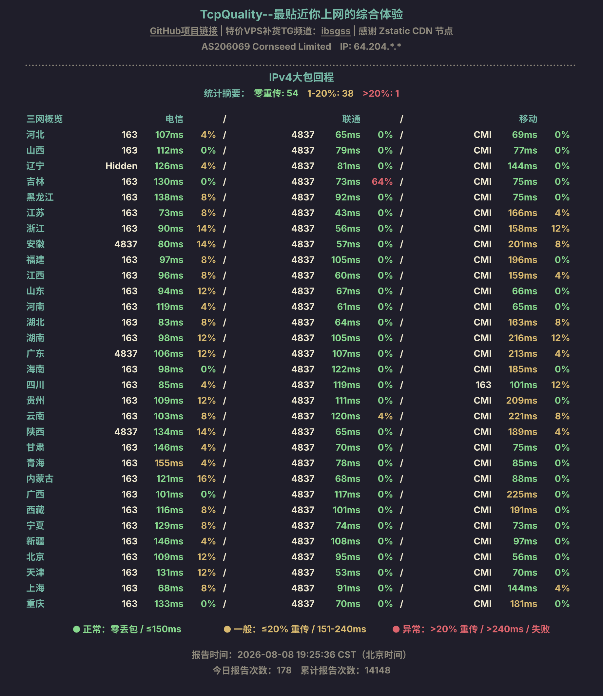The width and height of the screenshot is (603, 696).
Task: Click the 正常：零丢包 legend text
Action: [110, 629]
